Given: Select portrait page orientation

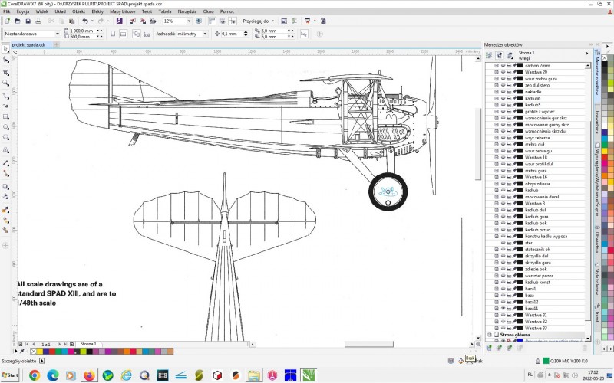Looking at the screenshot, I should point(113,34).
